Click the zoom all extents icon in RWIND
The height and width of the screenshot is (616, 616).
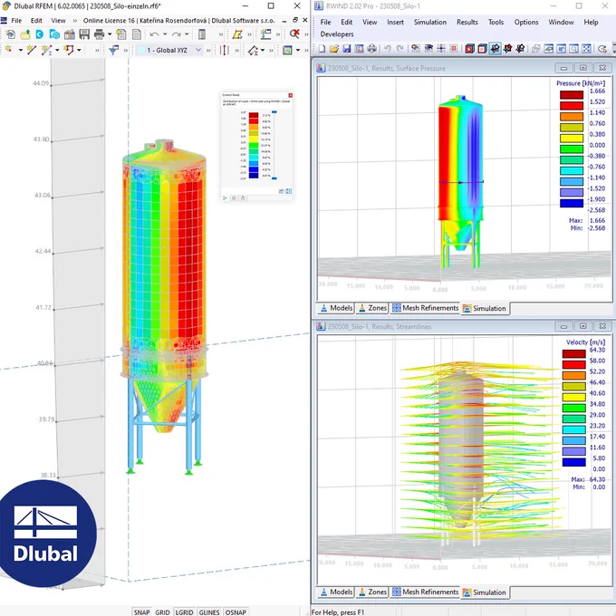point(586,49)
